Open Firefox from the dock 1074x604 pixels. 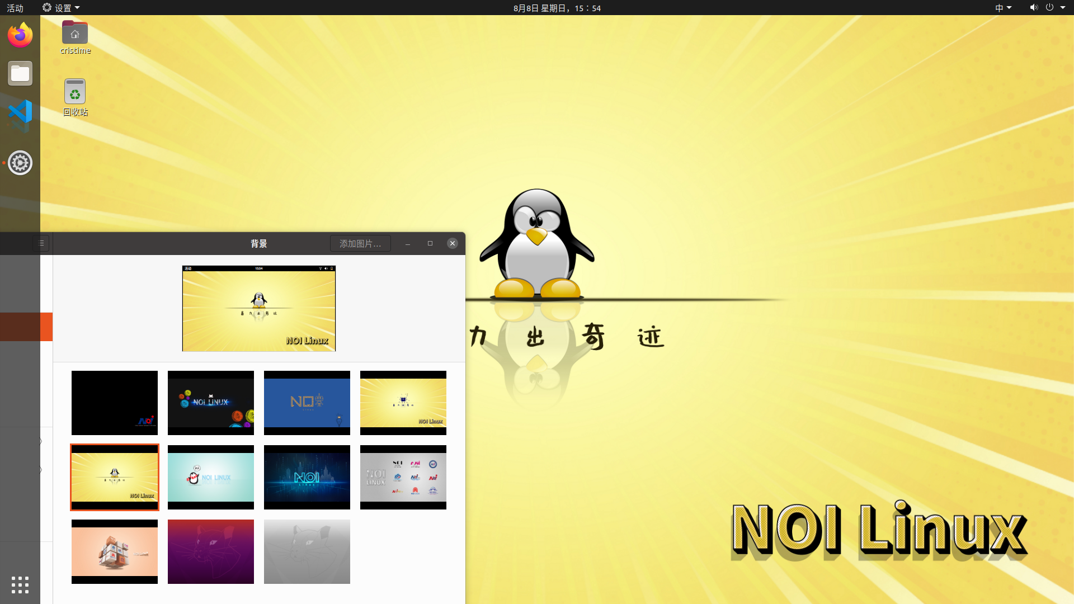(x=20, y=35)
